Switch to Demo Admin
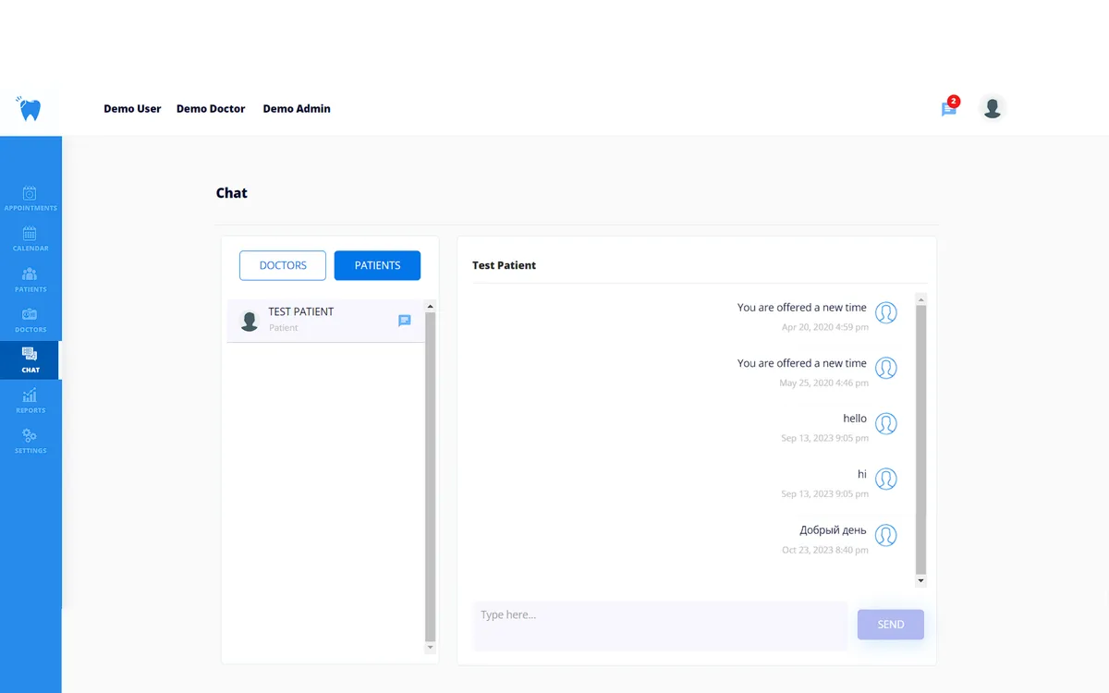The width and height of the screenshot is (1109, 693). [x=297, y=109]
